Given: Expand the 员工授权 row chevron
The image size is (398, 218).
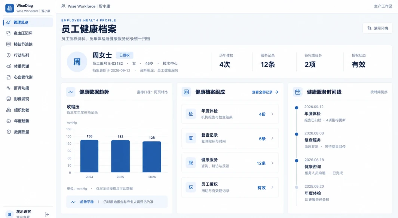Looking at the screenshot, I should click(272, 187).
